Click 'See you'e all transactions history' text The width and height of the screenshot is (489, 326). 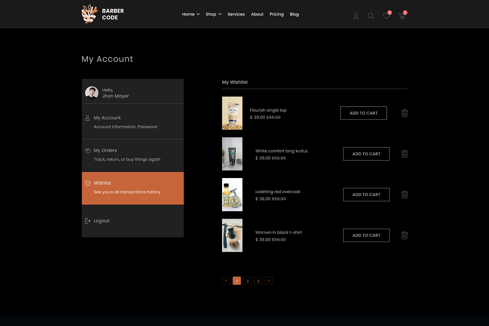[127, 192]
